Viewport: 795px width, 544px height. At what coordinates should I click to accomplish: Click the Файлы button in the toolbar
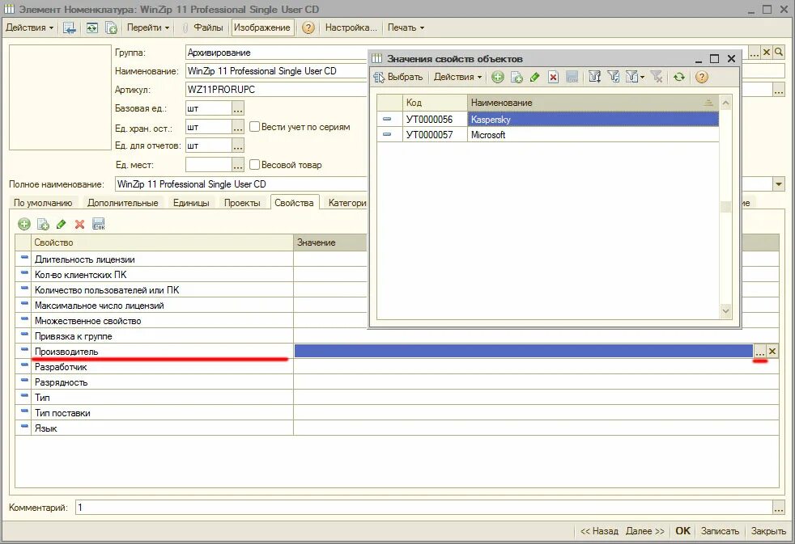point(203,27)
